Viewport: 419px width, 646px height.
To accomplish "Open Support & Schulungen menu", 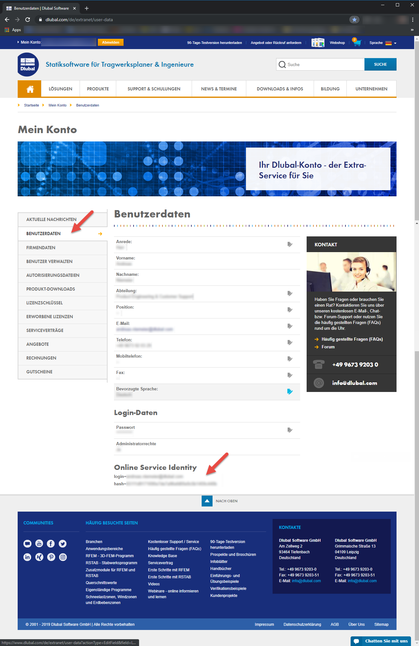I will [154, 89].
